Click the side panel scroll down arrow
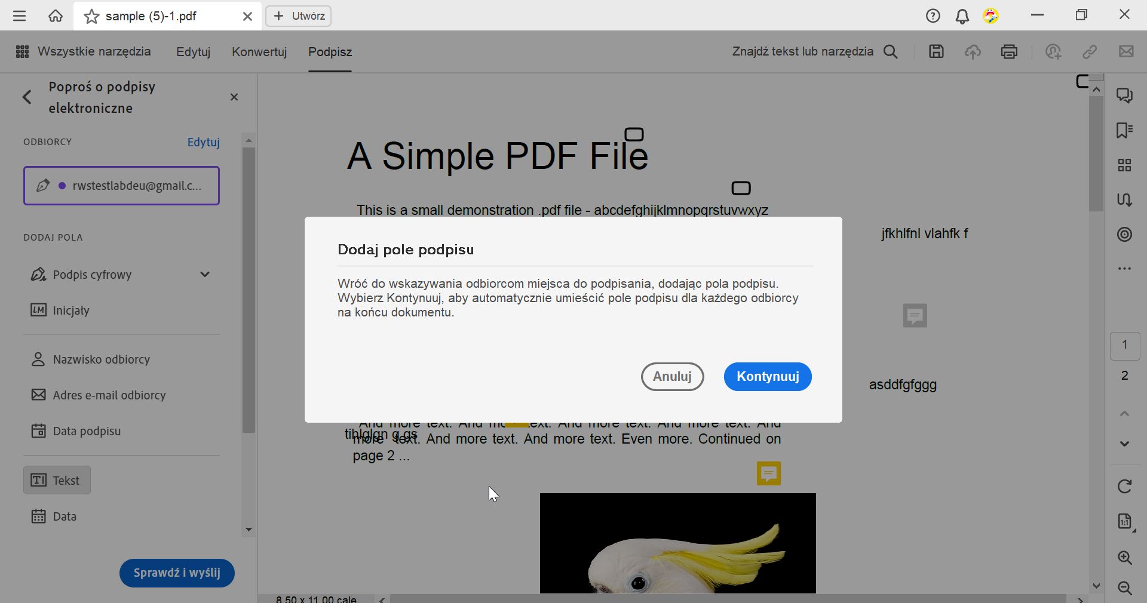1147x603 pixels. [x=249, y=530]
